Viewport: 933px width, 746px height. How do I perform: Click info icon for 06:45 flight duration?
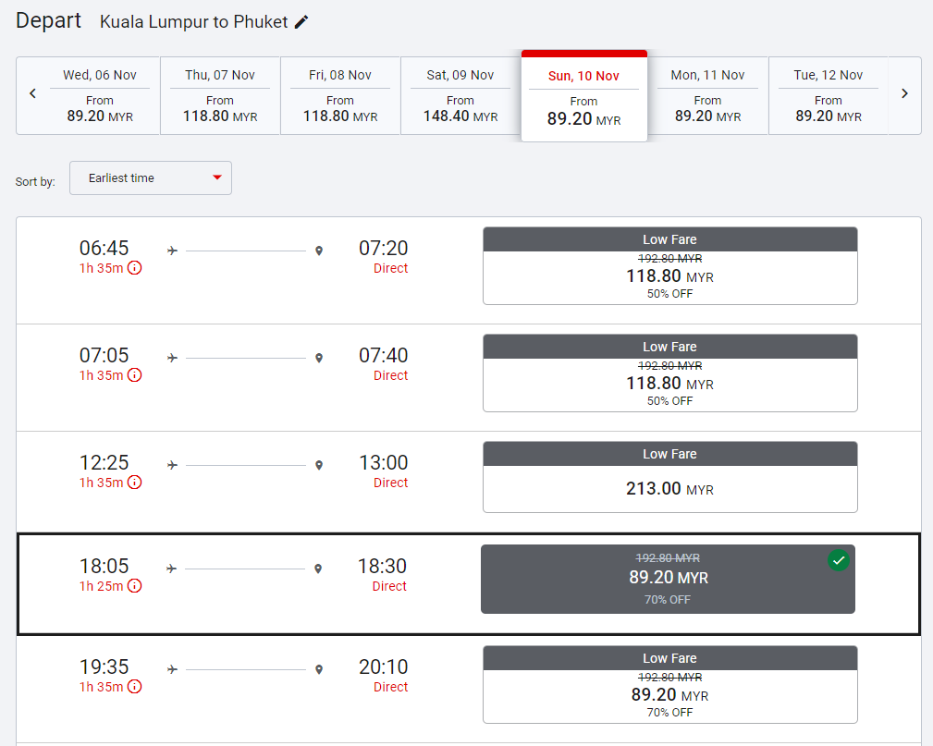click(x=135, y=268)
